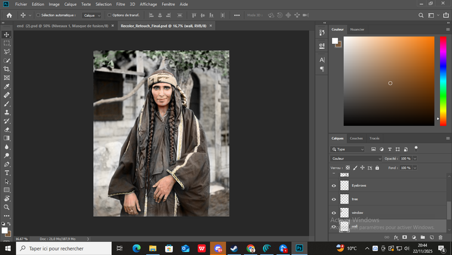Select the Eyedropper tool
The height and width of the screenshot is (255, 452).
click(x=7, y=86)
